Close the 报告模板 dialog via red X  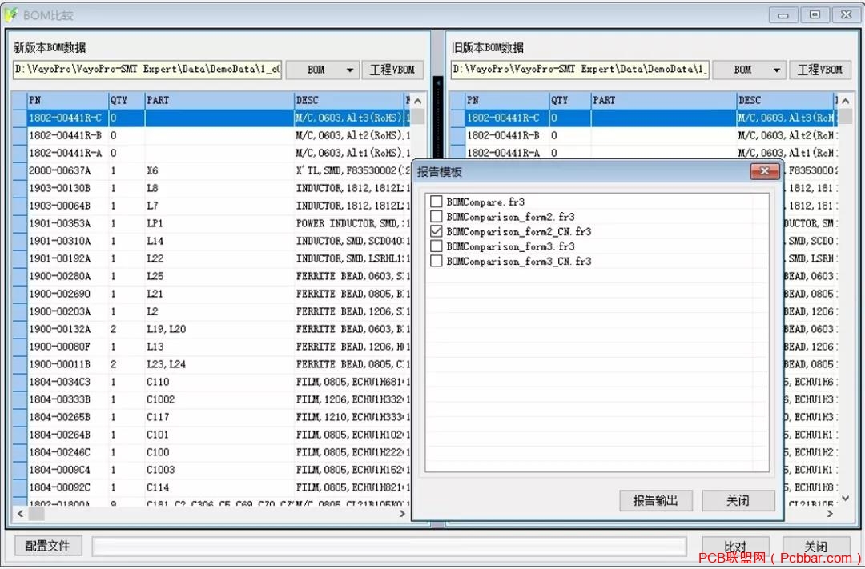[765, 171]
